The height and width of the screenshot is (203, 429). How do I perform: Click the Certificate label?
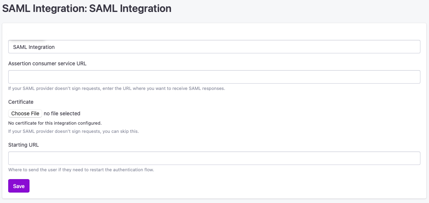click(21, 102)
